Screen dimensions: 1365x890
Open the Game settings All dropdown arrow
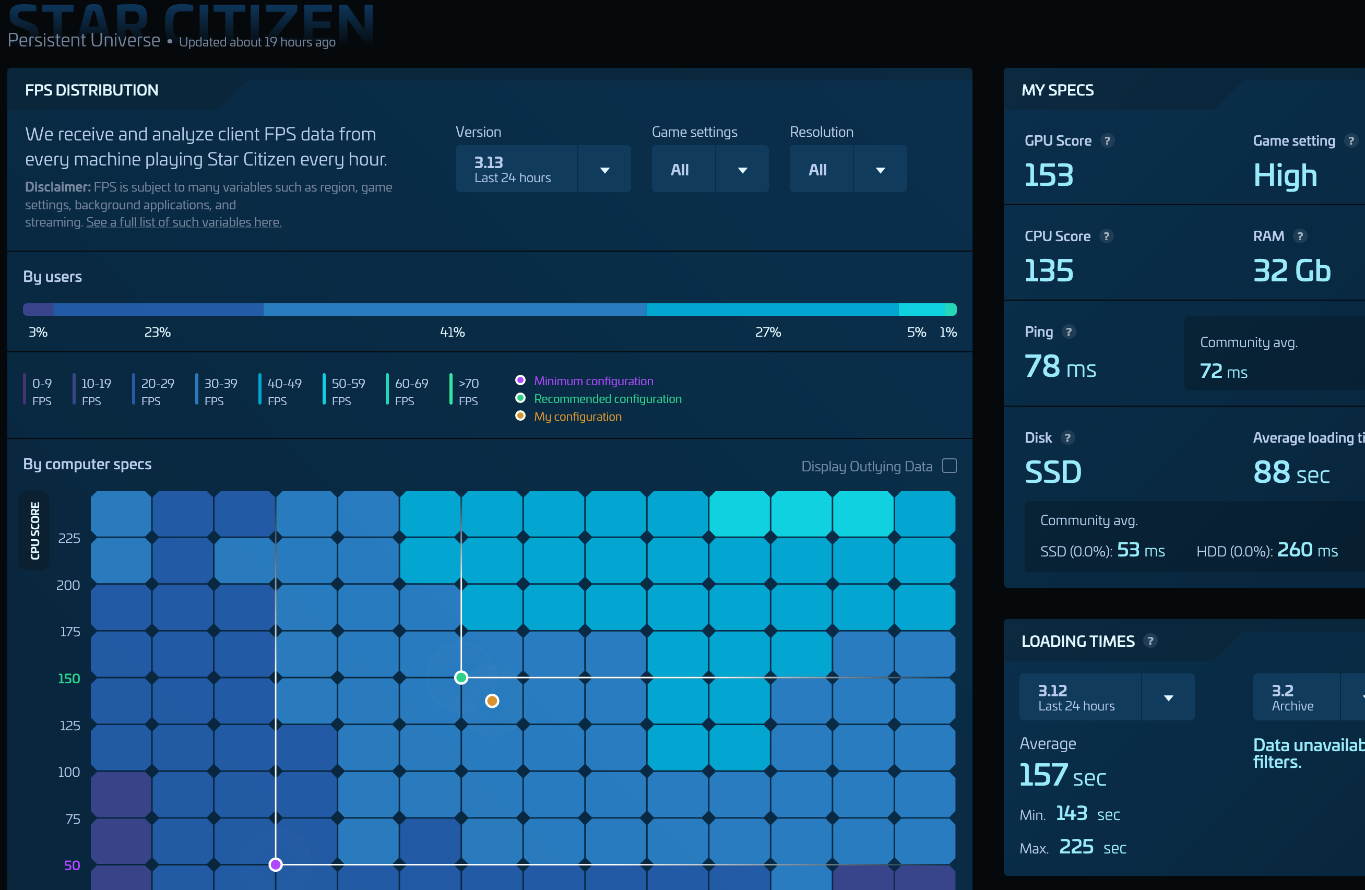click(742, 170)
